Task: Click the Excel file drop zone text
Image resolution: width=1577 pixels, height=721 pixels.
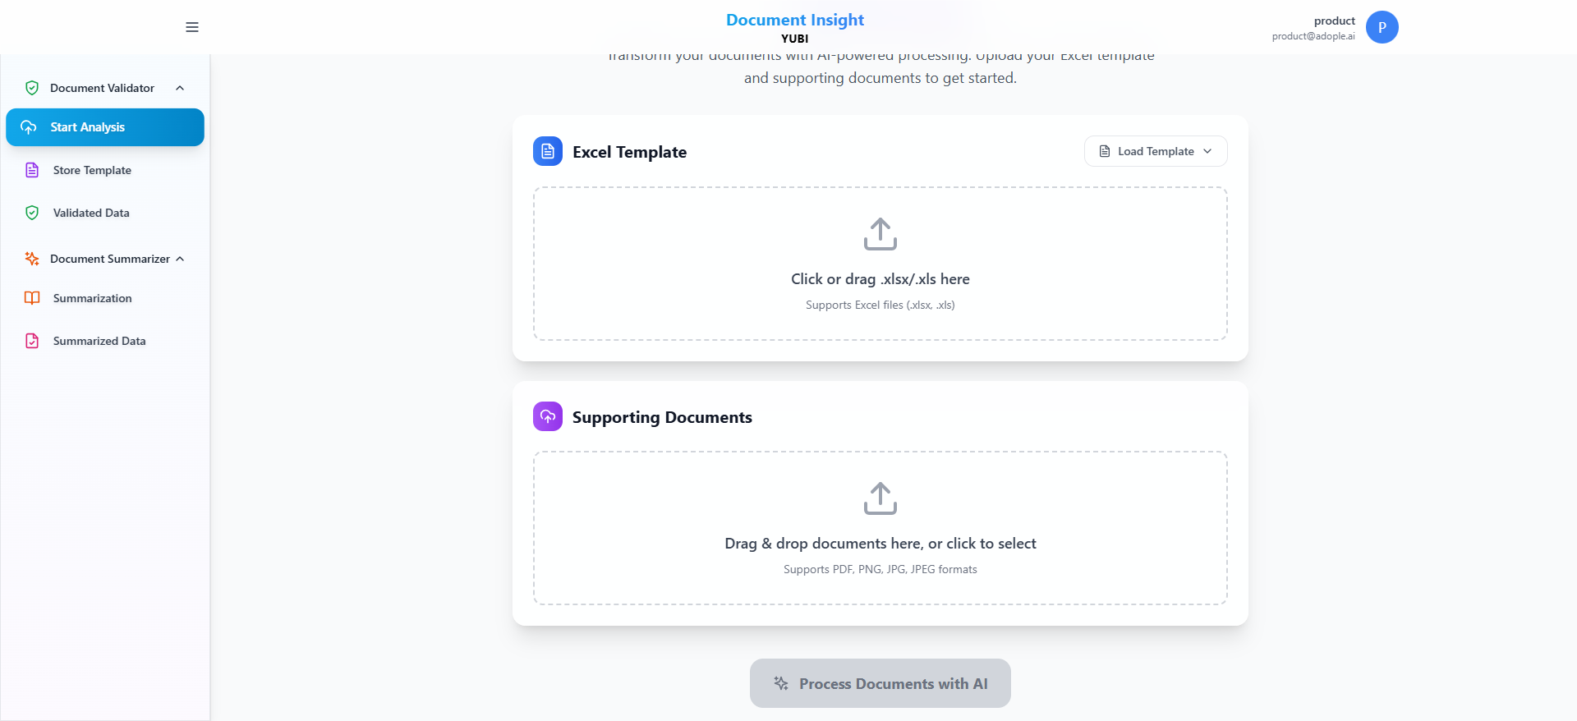Action: point(880,279)
